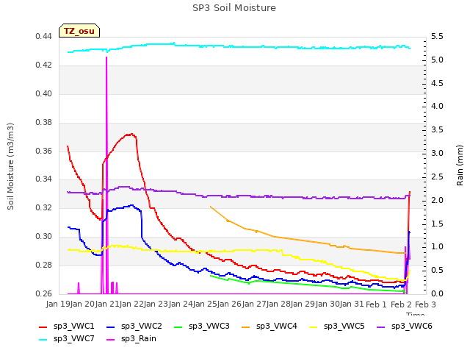Click the Feb 2 date label

tap(401, 304)
